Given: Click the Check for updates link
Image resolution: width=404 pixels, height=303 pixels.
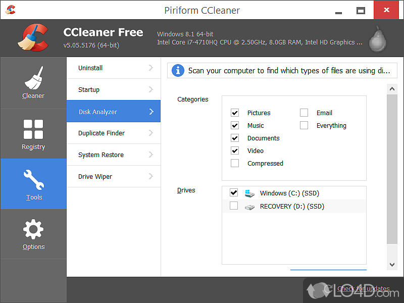Looking at the screenshot, I should pyautogui.click(x=364, y=289).
